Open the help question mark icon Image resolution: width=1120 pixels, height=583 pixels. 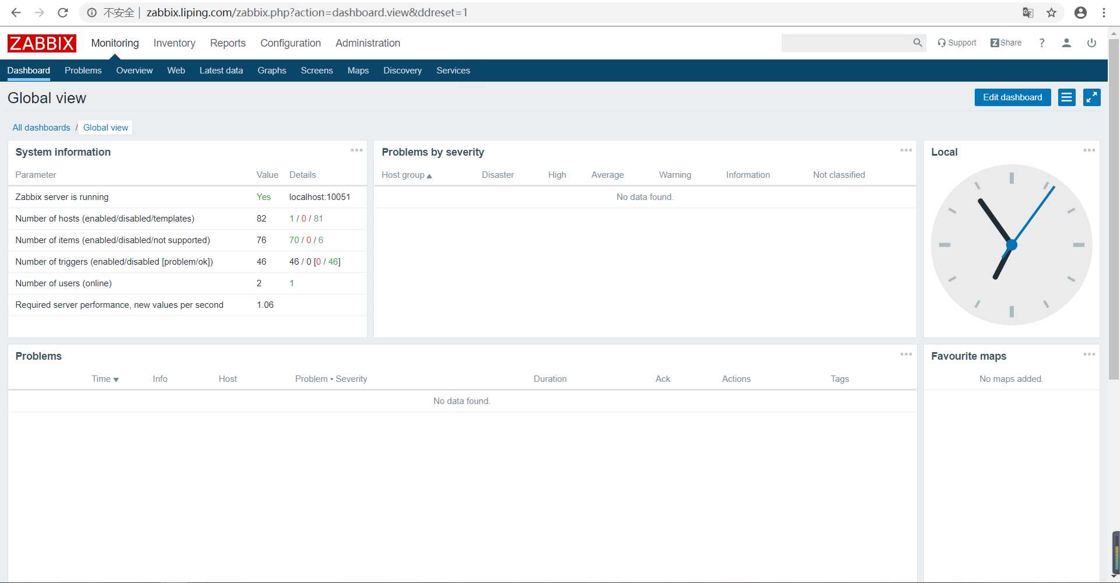[1042, 43]
